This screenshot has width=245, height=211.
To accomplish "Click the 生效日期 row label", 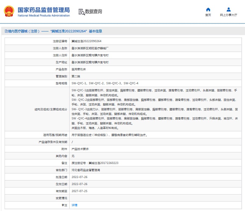I will (61, 184).
